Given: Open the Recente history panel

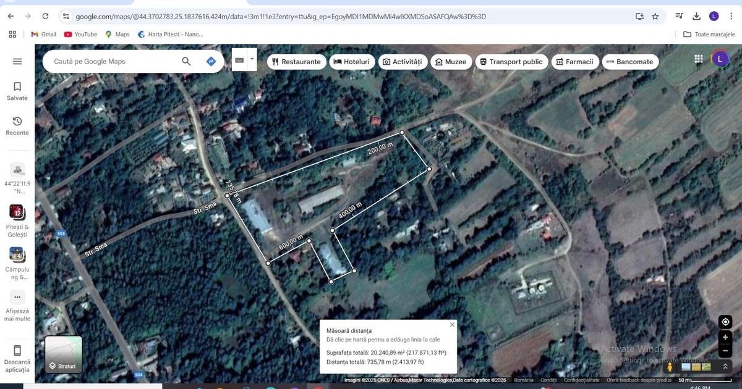Looking at the screenshot, I should coord(17,125).
